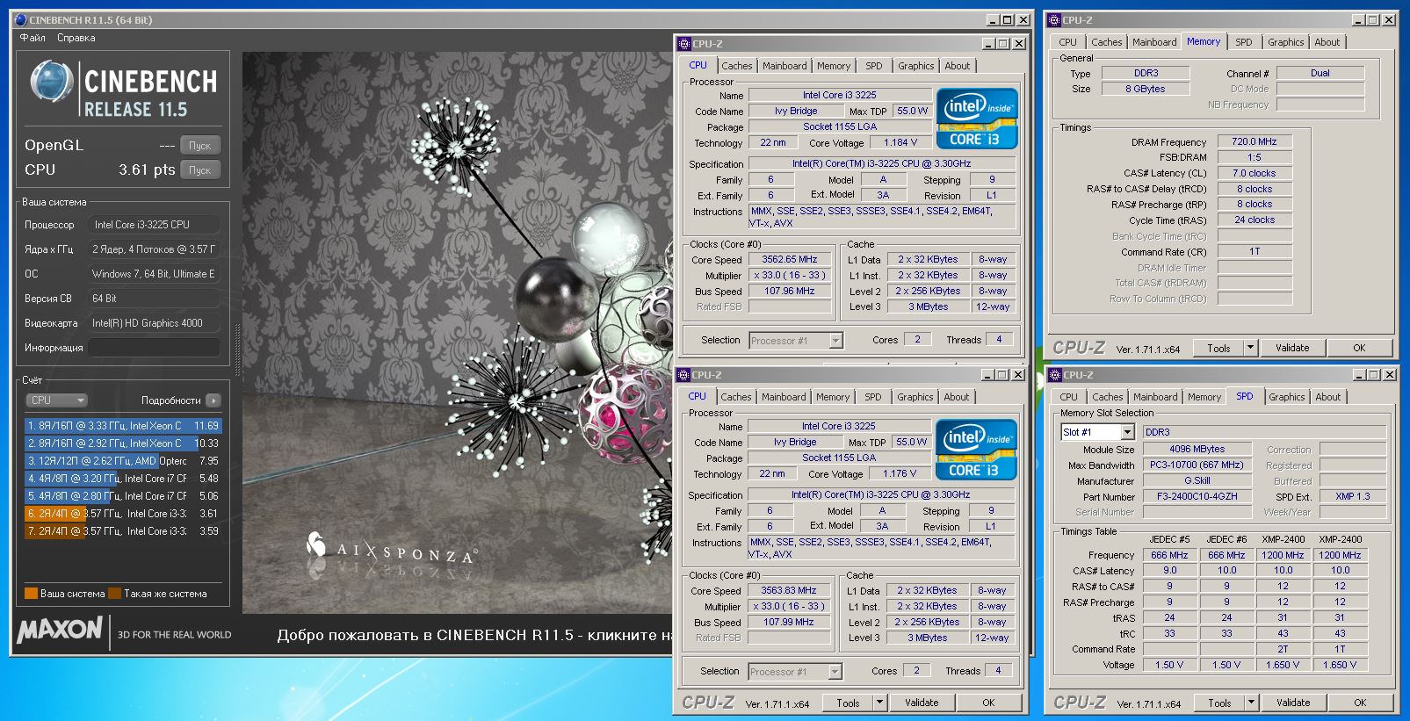This screenshot has height=721, width=1410.
Task: Switch to Mainboard tab in CPU-Z 3563.83 MHz window
Action: (784, 397)
